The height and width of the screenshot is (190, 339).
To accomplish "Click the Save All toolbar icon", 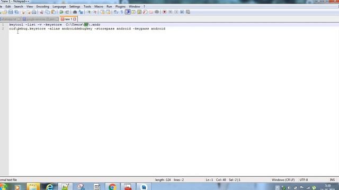I will click(16, 12).
